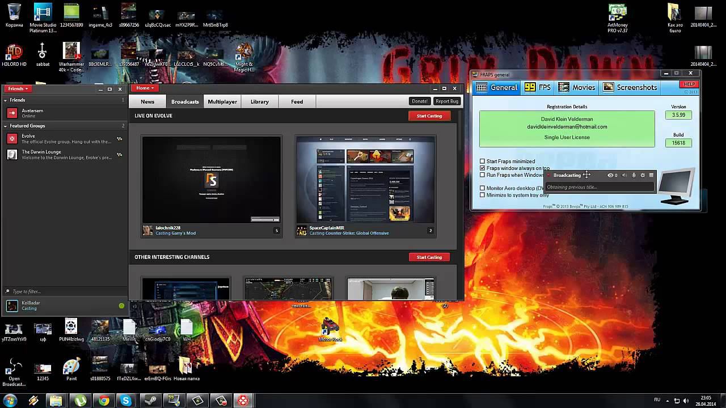This screenshot has width=726, height=408.
Task: Go to the Library tab
Action: tap(260, 101)
